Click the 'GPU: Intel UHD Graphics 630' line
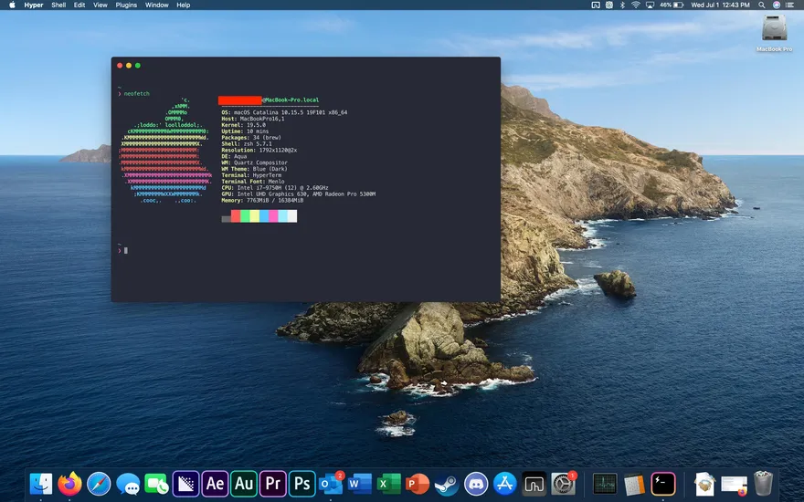Viewport: 804px width, 502px height. [x=299, y=194]
